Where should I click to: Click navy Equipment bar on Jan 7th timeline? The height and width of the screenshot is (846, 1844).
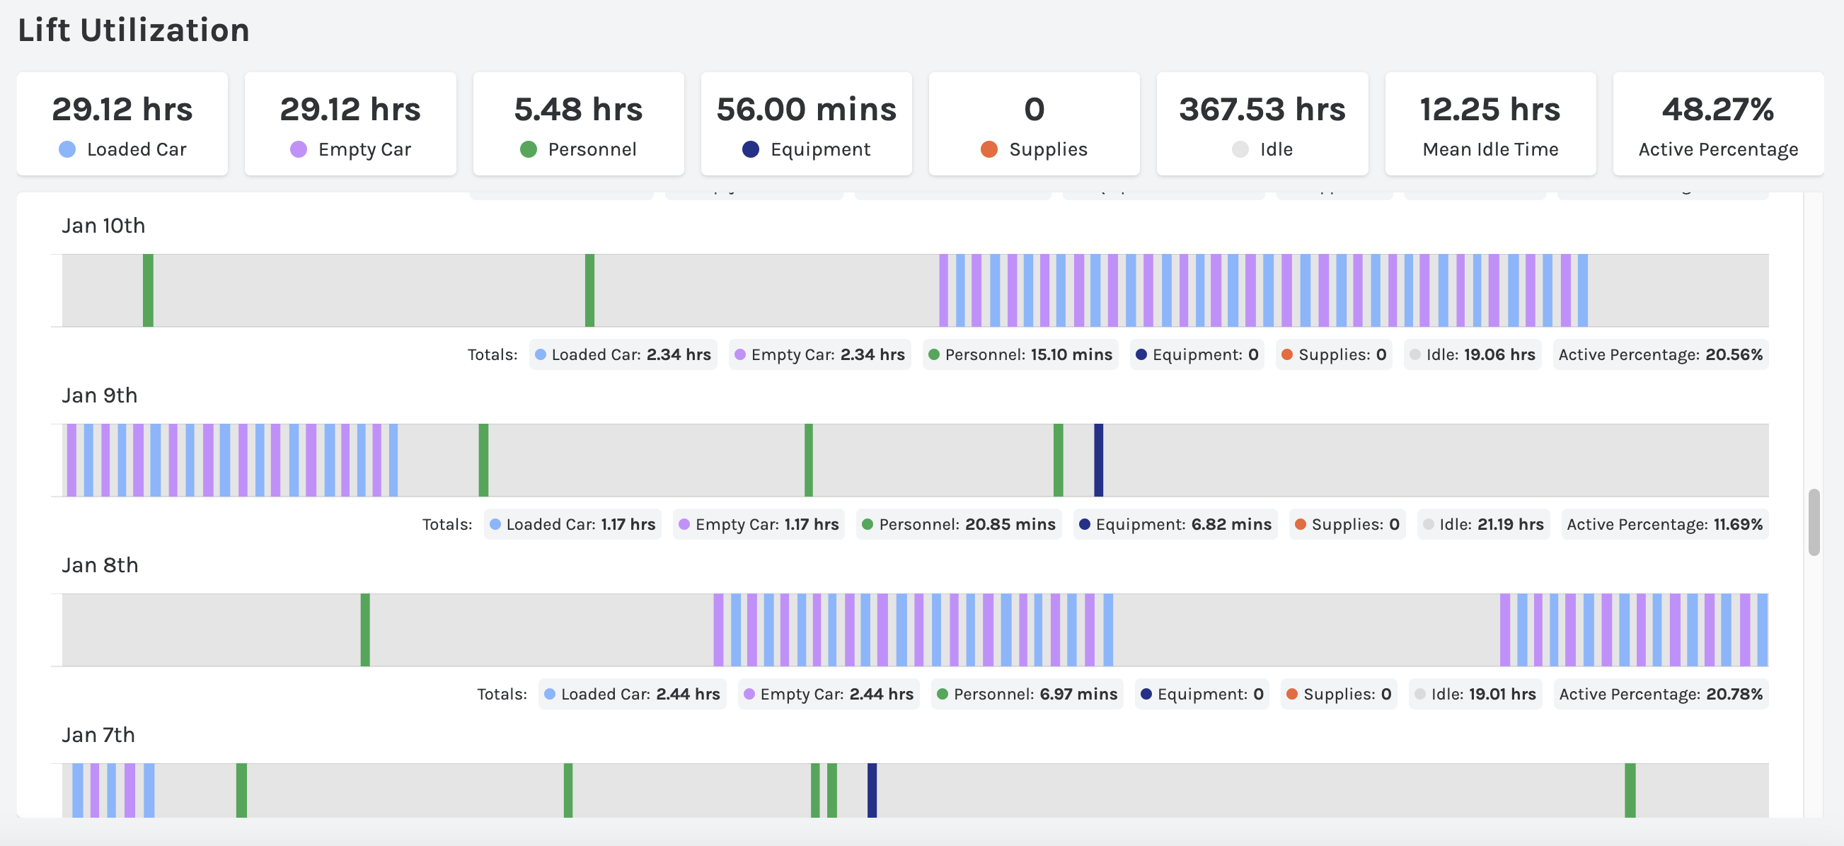(872, 790)
